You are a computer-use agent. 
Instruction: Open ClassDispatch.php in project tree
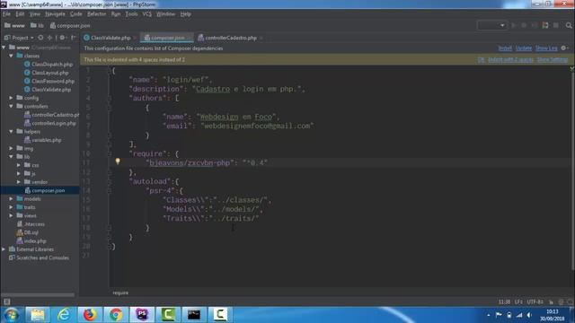point(52,64)
